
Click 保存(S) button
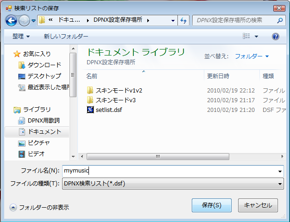pyautogui.click(x=212, y=205)
